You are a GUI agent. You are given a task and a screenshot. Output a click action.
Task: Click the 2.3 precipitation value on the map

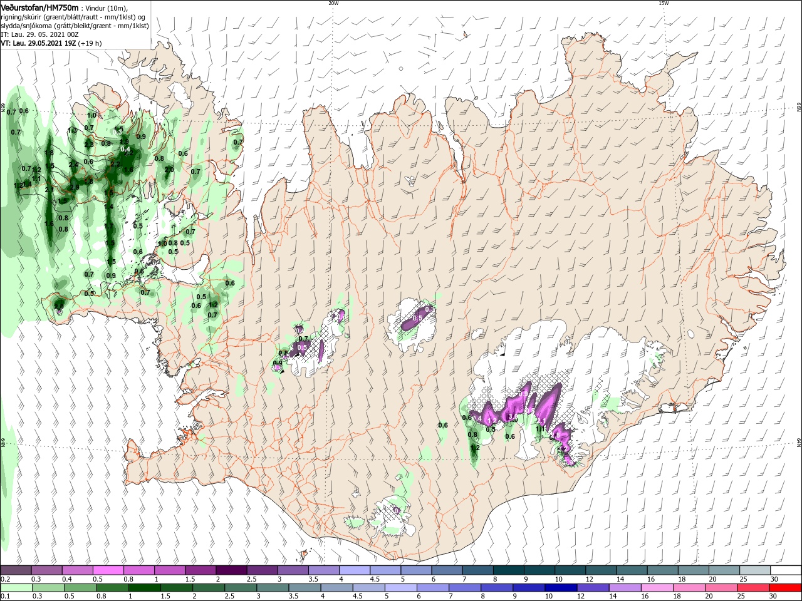(88, 145)
